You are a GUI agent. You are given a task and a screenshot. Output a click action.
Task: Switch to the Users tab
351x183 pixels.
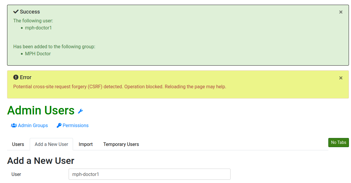tap(18, 144)
